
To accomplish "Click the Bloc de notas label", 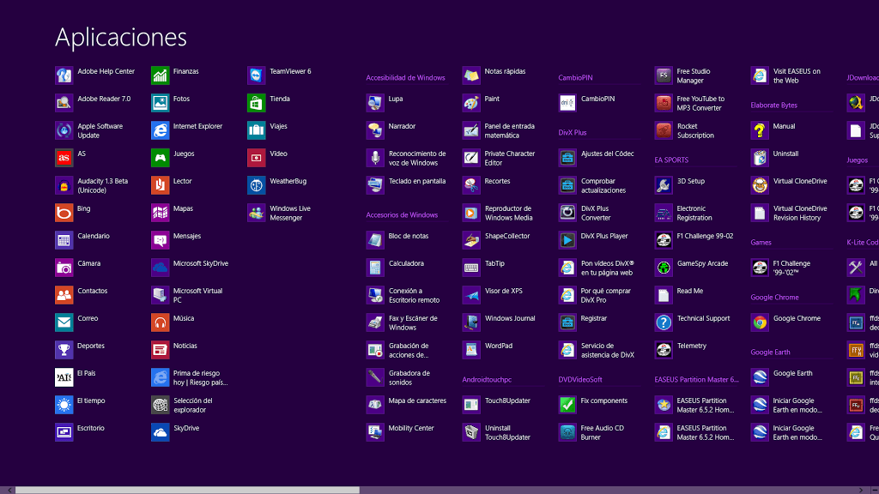I will coord(408,236).
